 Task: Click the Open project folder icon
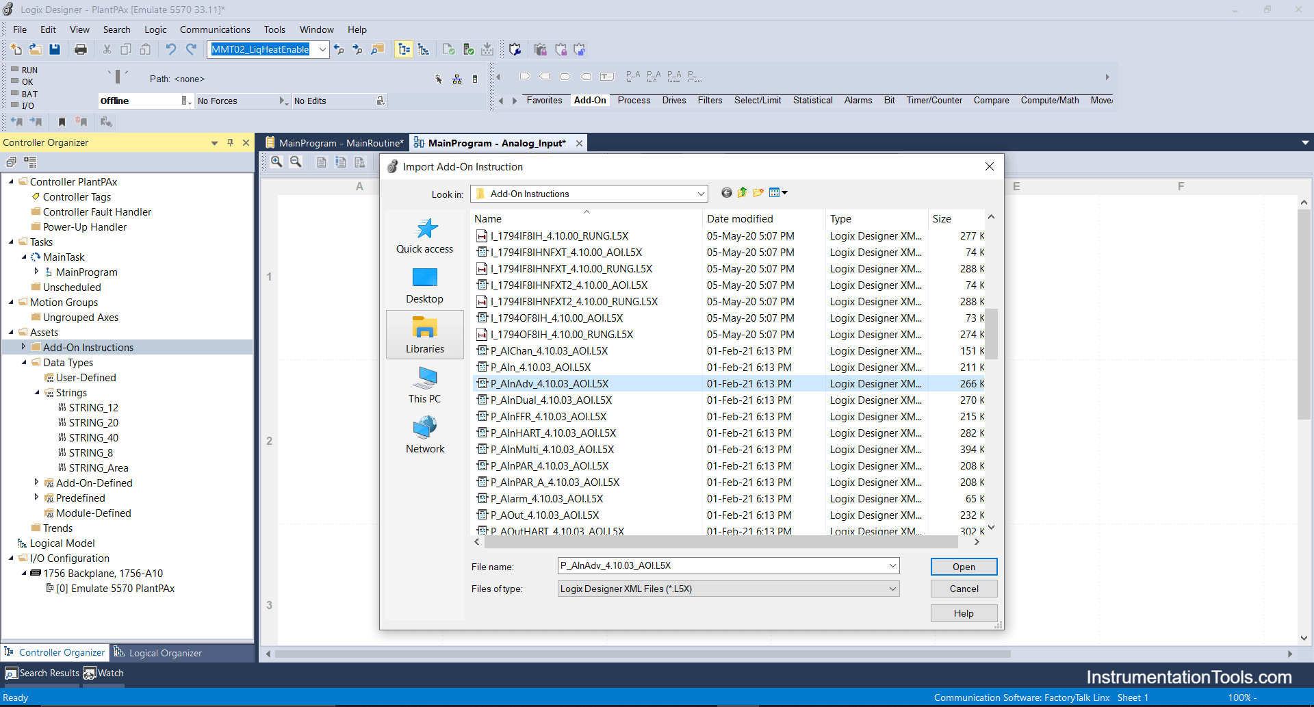click(36, 49)
